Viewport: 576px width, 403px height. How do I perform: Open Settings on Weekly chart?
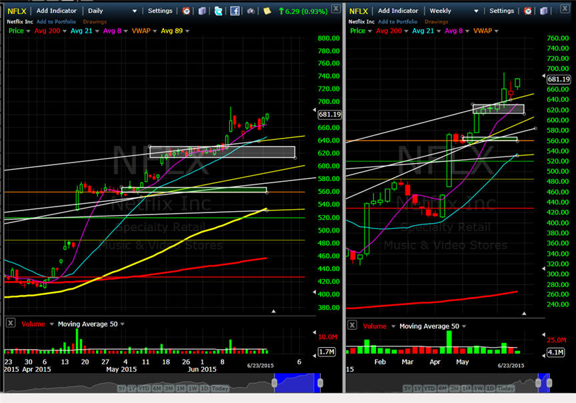pos(501,11)
